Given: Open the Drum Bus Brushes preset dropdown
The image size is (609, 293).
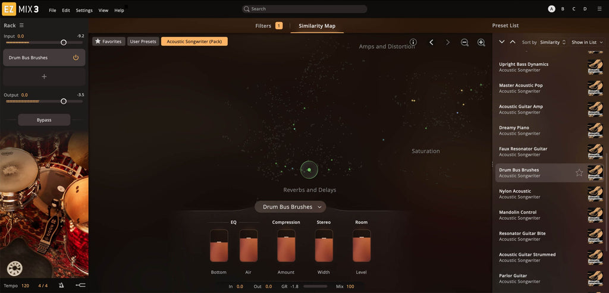Looking at the screenshot, I should [x=290, y=207].
